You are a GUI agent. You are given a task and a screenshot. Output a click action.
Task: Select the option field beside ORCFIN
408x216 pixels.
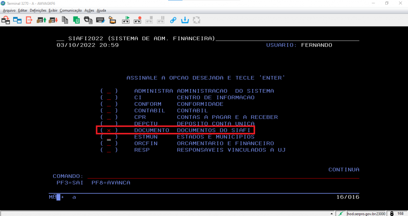(x=109, y=144)
